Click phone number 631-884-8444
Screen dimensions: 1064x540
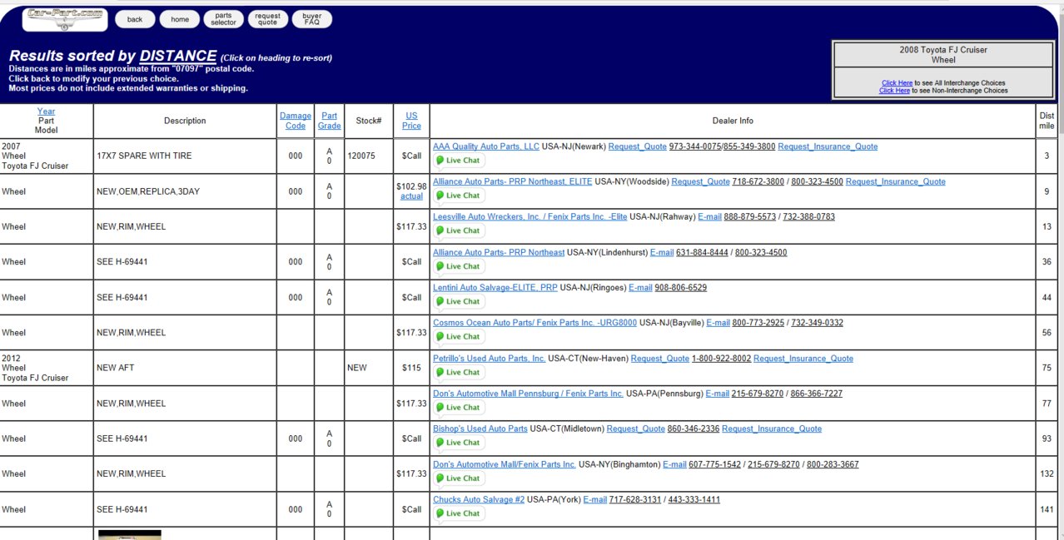click(702, 252)
